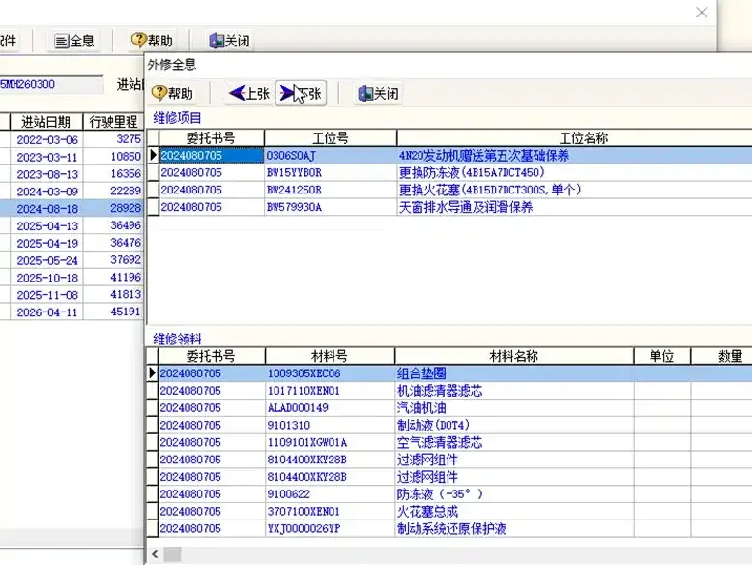Click the 委托书号 header in 维修项目 table
The image size is (752, 565).
[x=211, y=138]
